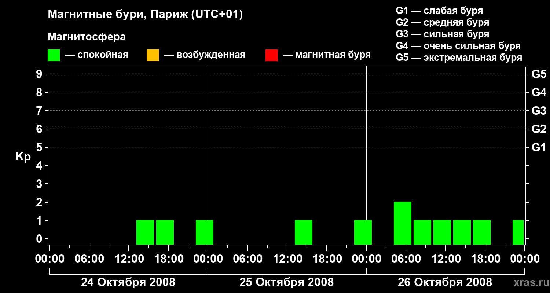Viewport: 550px width, 293px height.
Task: Click the right-axis 'G3' label
Action: (x=539, y=111)
